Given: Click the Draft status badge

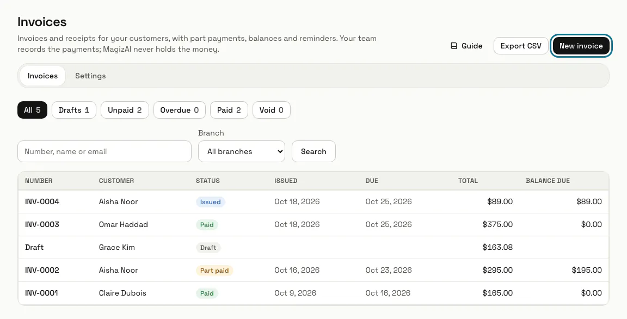Looking at the screenshot, I should [x=208, y=248].
